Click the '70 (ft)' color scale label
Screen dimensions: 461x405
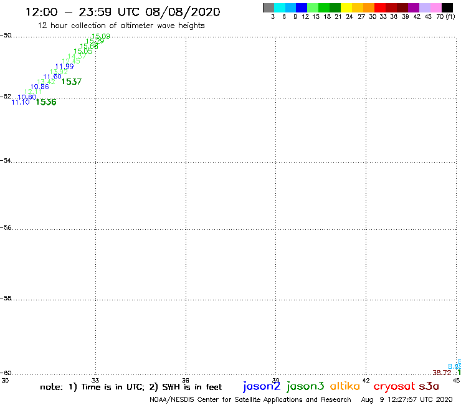[x=445, y=17]
